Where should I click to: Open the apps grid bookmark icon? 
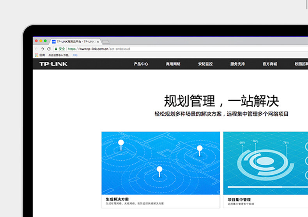(x=37, y=55)
